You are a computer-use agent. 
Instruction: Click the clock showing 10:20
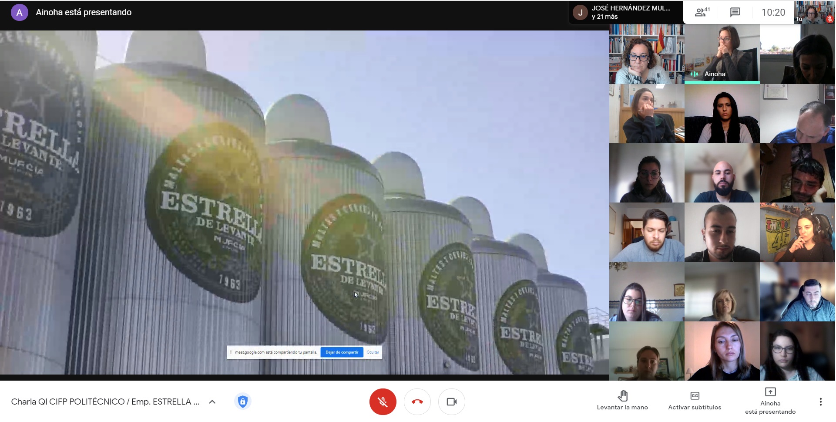[773, 12]
